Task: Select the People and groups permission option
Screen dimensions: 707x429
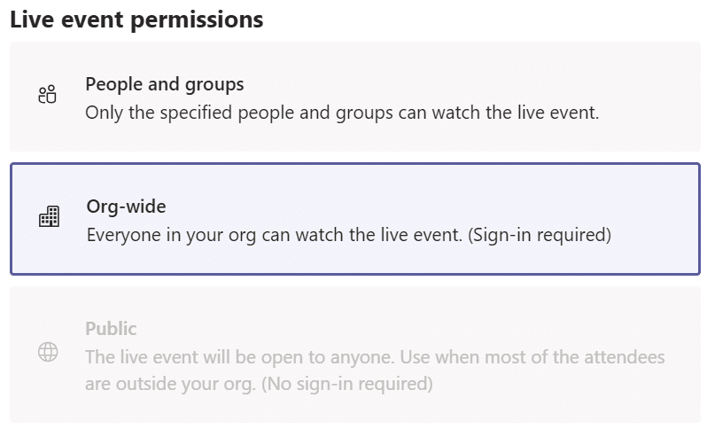Action: coord(355,97)
